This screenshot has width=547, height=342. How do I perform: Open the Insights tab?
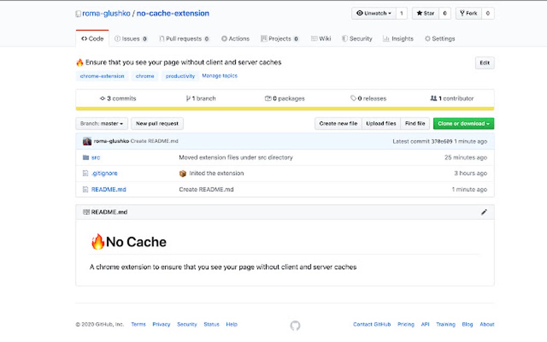[398, 38]
